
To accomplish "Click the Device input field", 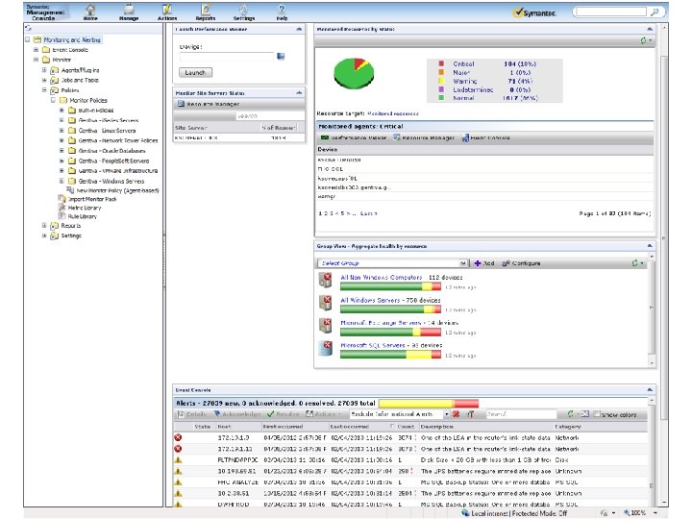I will (x=227, y=57).
